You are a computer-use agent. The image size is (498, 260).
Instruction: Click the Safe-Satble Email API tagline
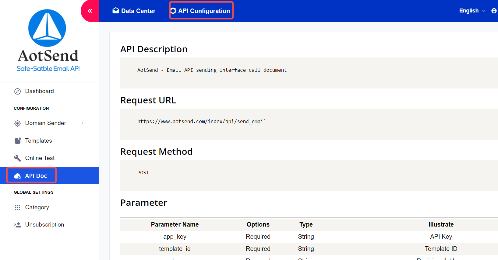tap(48, 69)
